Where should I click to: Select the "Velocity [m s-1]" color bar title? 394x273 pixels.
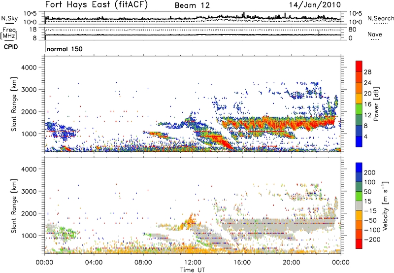point(385,205)
